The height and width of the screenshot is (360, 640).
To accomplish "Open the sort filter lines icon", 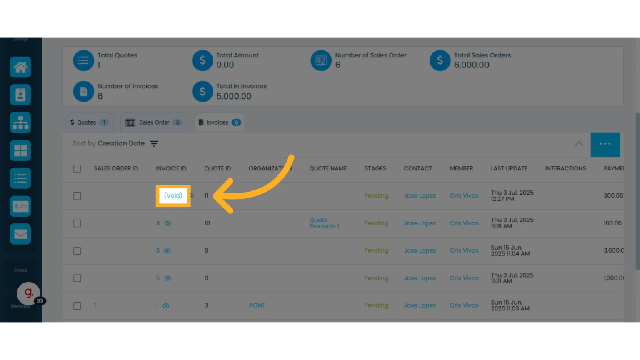I will coord(154,144).
